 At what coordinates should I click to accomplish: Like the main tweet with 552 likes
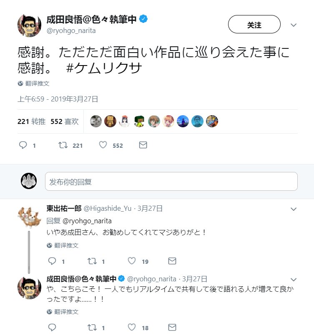103,145
